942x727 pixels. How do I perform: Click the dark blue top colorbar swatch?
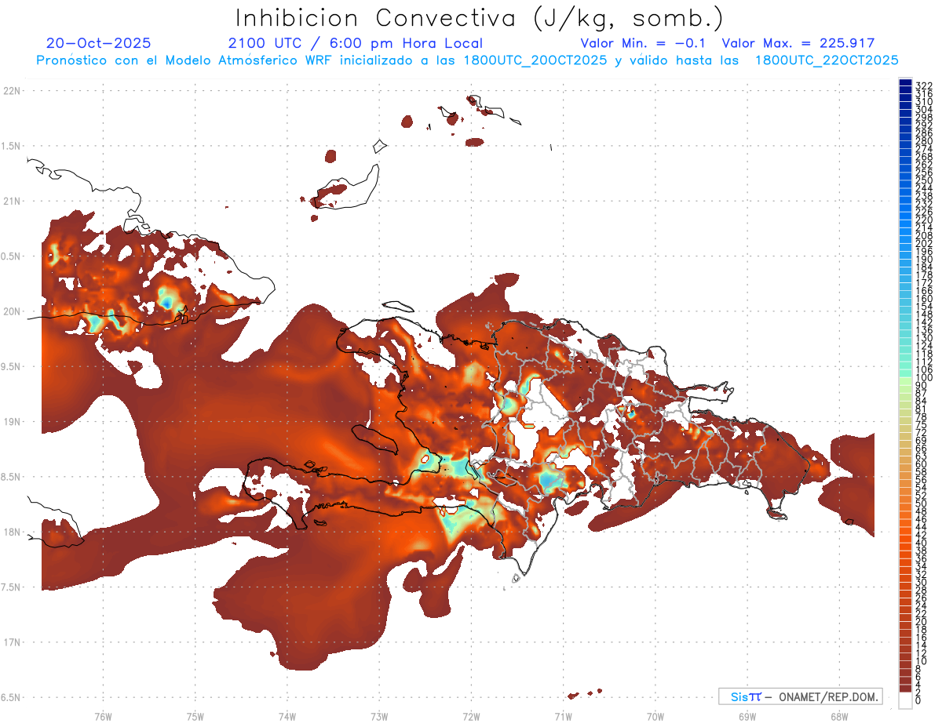click(x=905, y=83)
